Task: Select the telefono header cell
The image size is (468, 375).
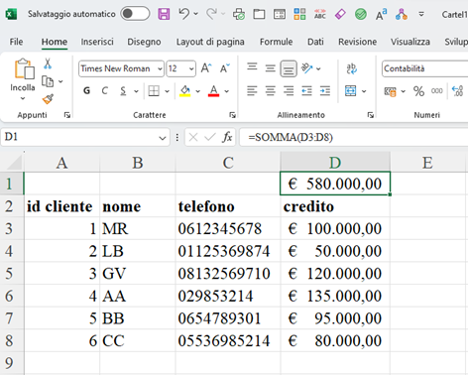Action: tap(228, 206)
